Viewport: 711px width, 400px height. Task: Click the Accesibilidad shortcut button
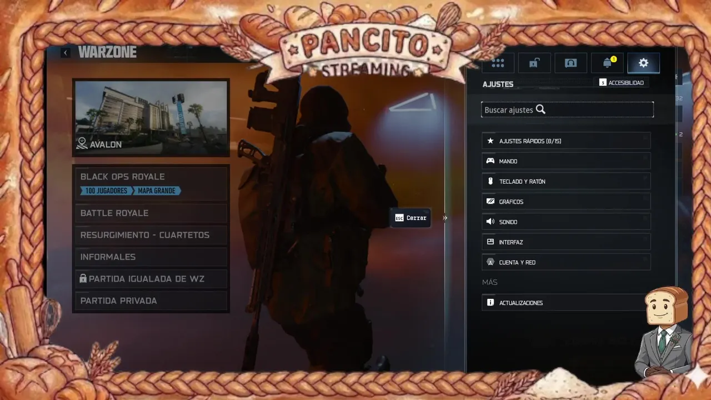622,83
